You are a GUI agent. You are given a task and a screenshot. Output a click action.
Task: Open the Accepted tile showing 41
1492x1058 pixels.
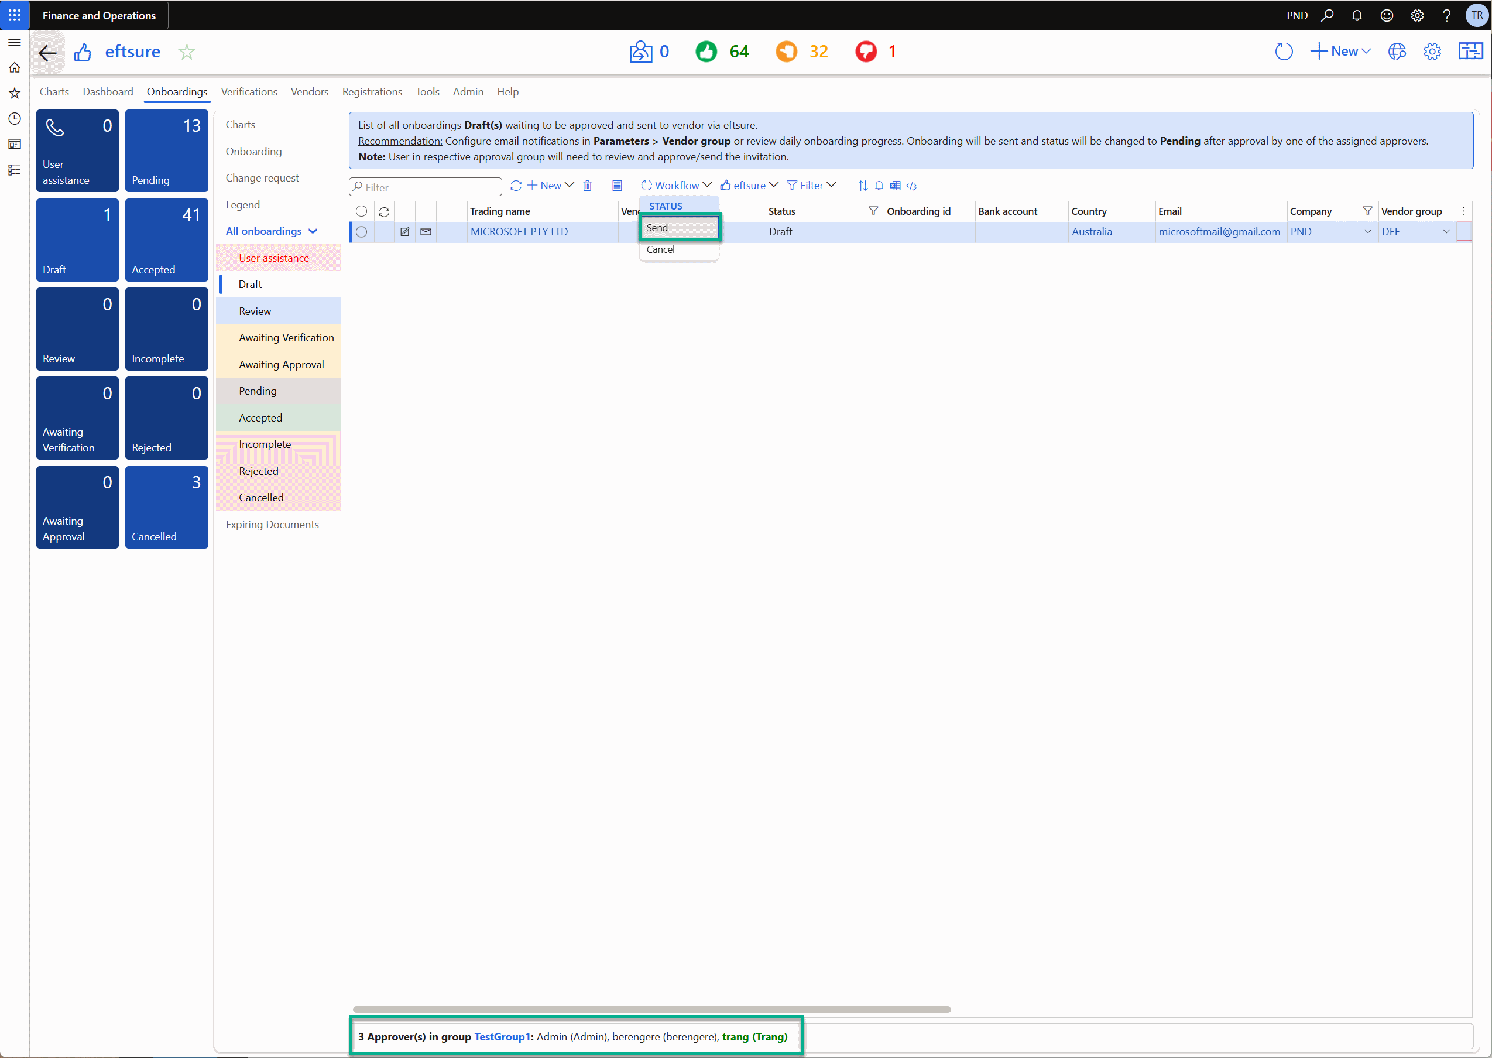point(166,239)
